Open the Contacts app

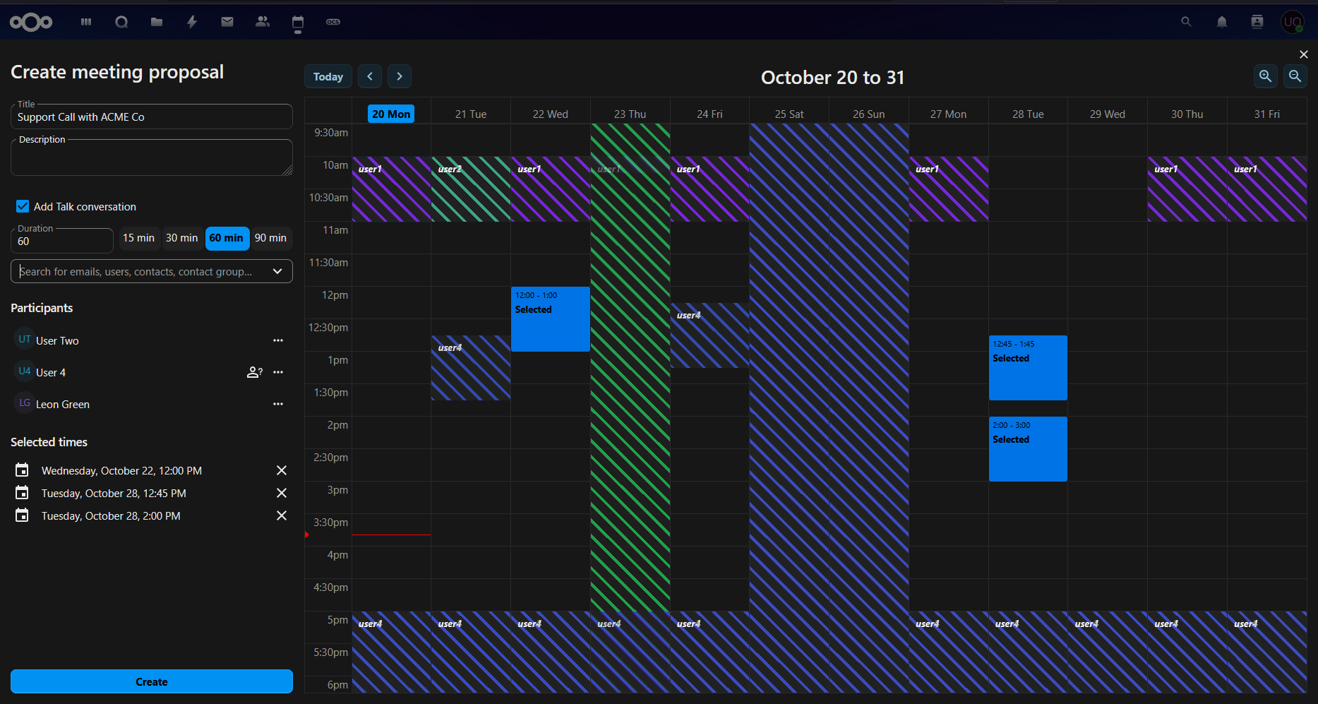point(263,21)
